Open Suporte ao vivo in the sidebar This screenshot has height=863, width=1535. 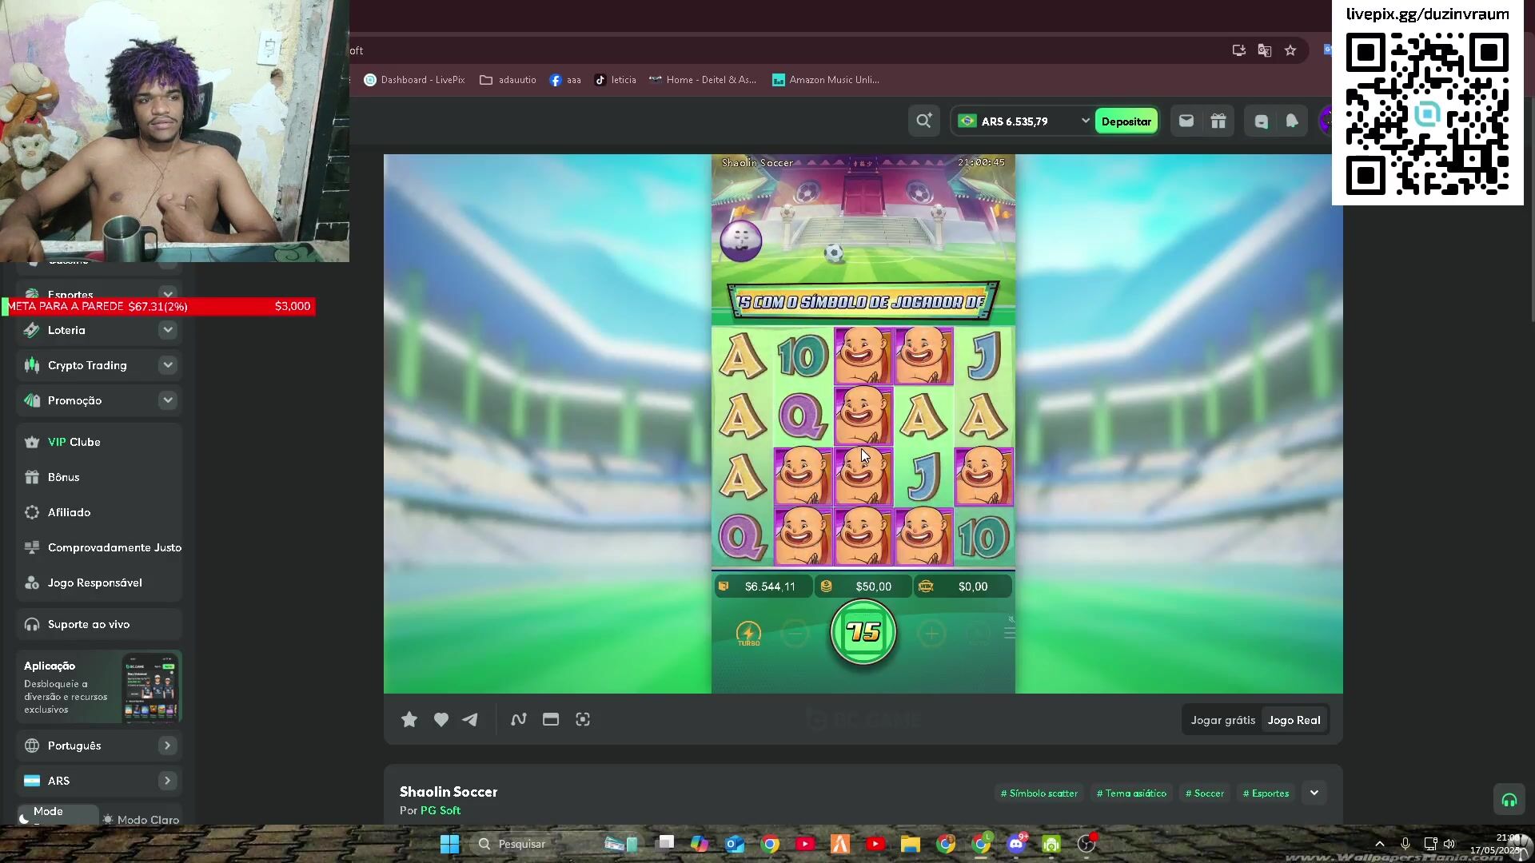[x=99, y=624]
